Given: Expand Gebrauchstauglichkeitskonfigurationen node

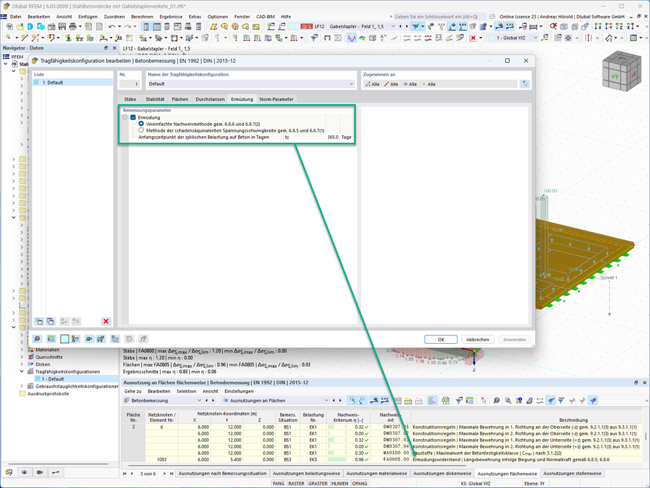Looking at the screenshot, I should pyautogui.click(x=22, y=386).
